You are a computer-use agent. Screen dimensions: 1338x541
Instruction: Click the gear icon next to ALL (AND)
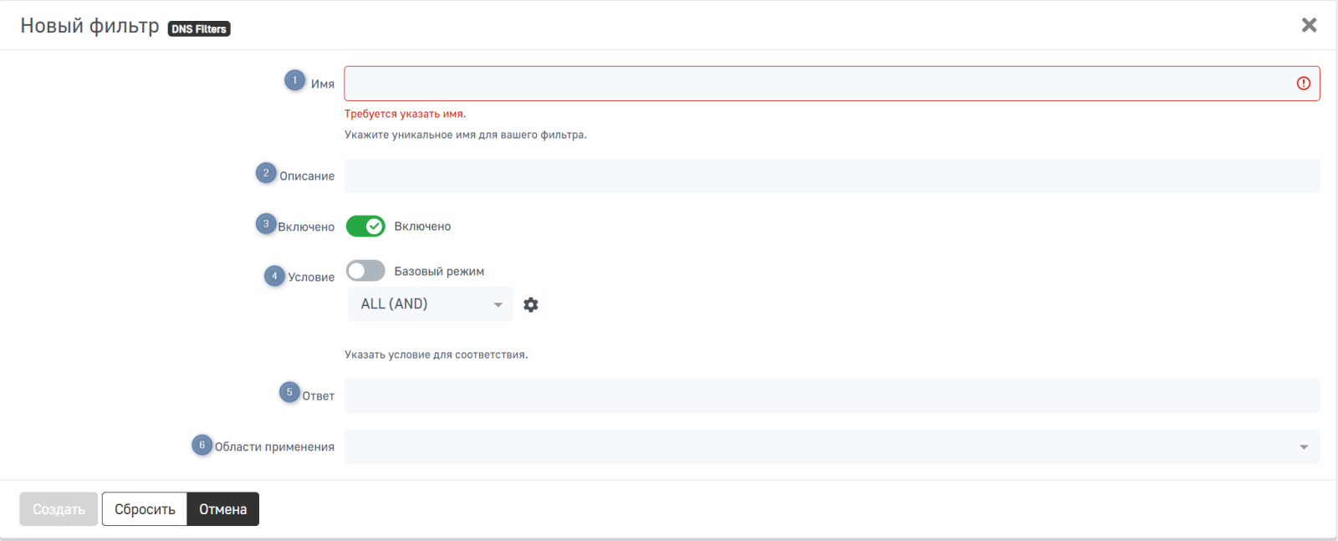coord(531,305)
